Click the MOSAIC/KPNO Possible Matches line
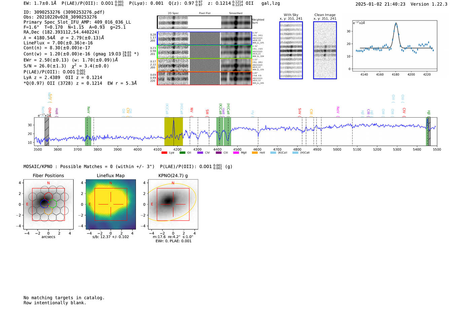The image size is (471, 321). click(128, 166)
